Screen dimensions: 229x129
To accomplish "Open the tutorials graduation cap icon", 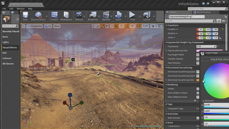I will click(208, 4).
